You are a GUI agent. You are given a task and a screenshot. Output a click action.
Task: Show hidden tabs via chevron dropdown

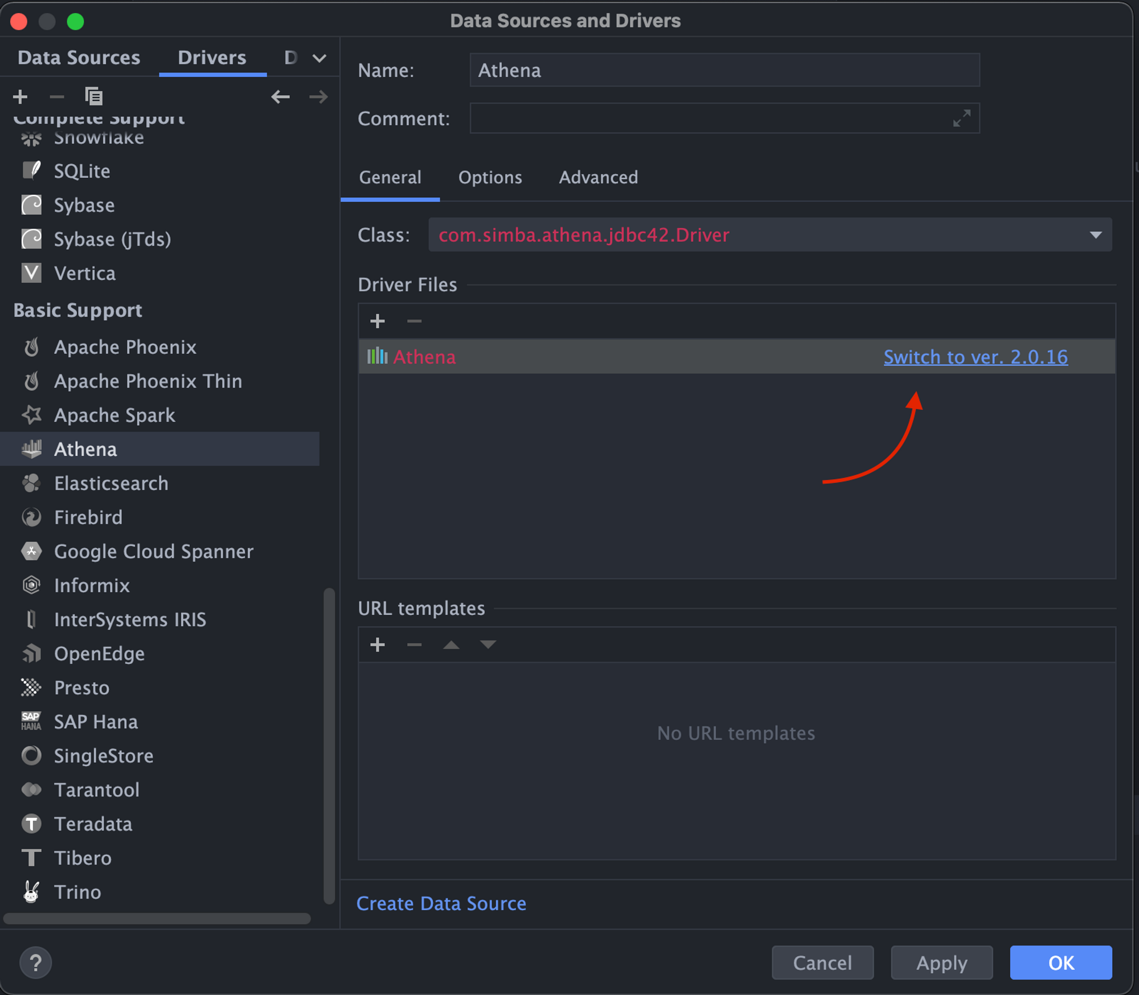point(319,58)
